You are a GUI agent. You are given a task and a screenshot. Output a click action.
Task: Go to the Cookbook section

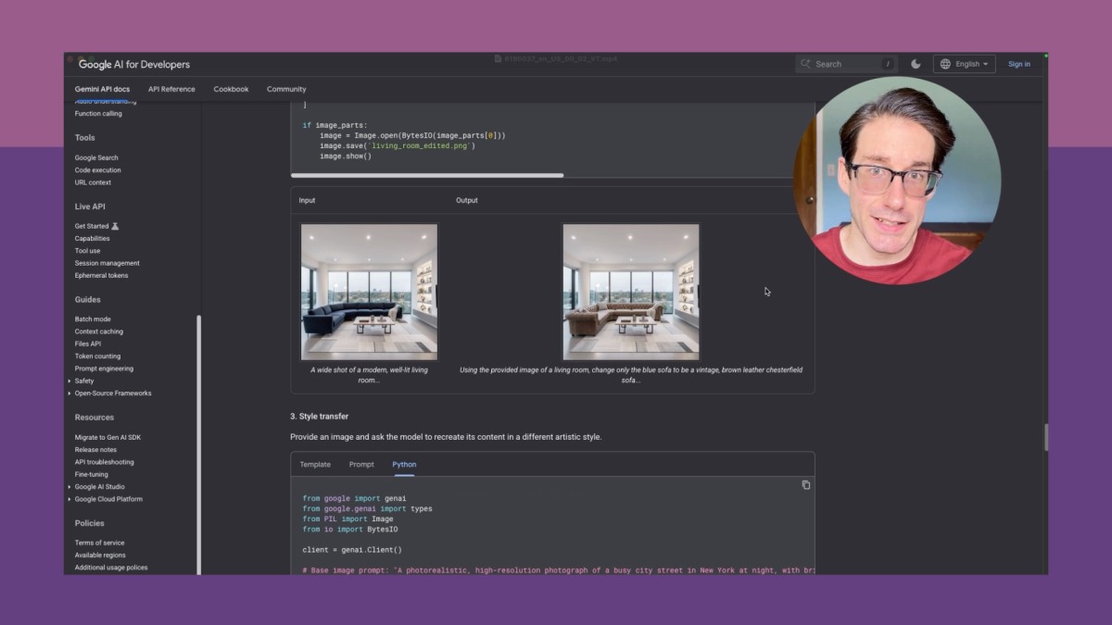point(231,89)
